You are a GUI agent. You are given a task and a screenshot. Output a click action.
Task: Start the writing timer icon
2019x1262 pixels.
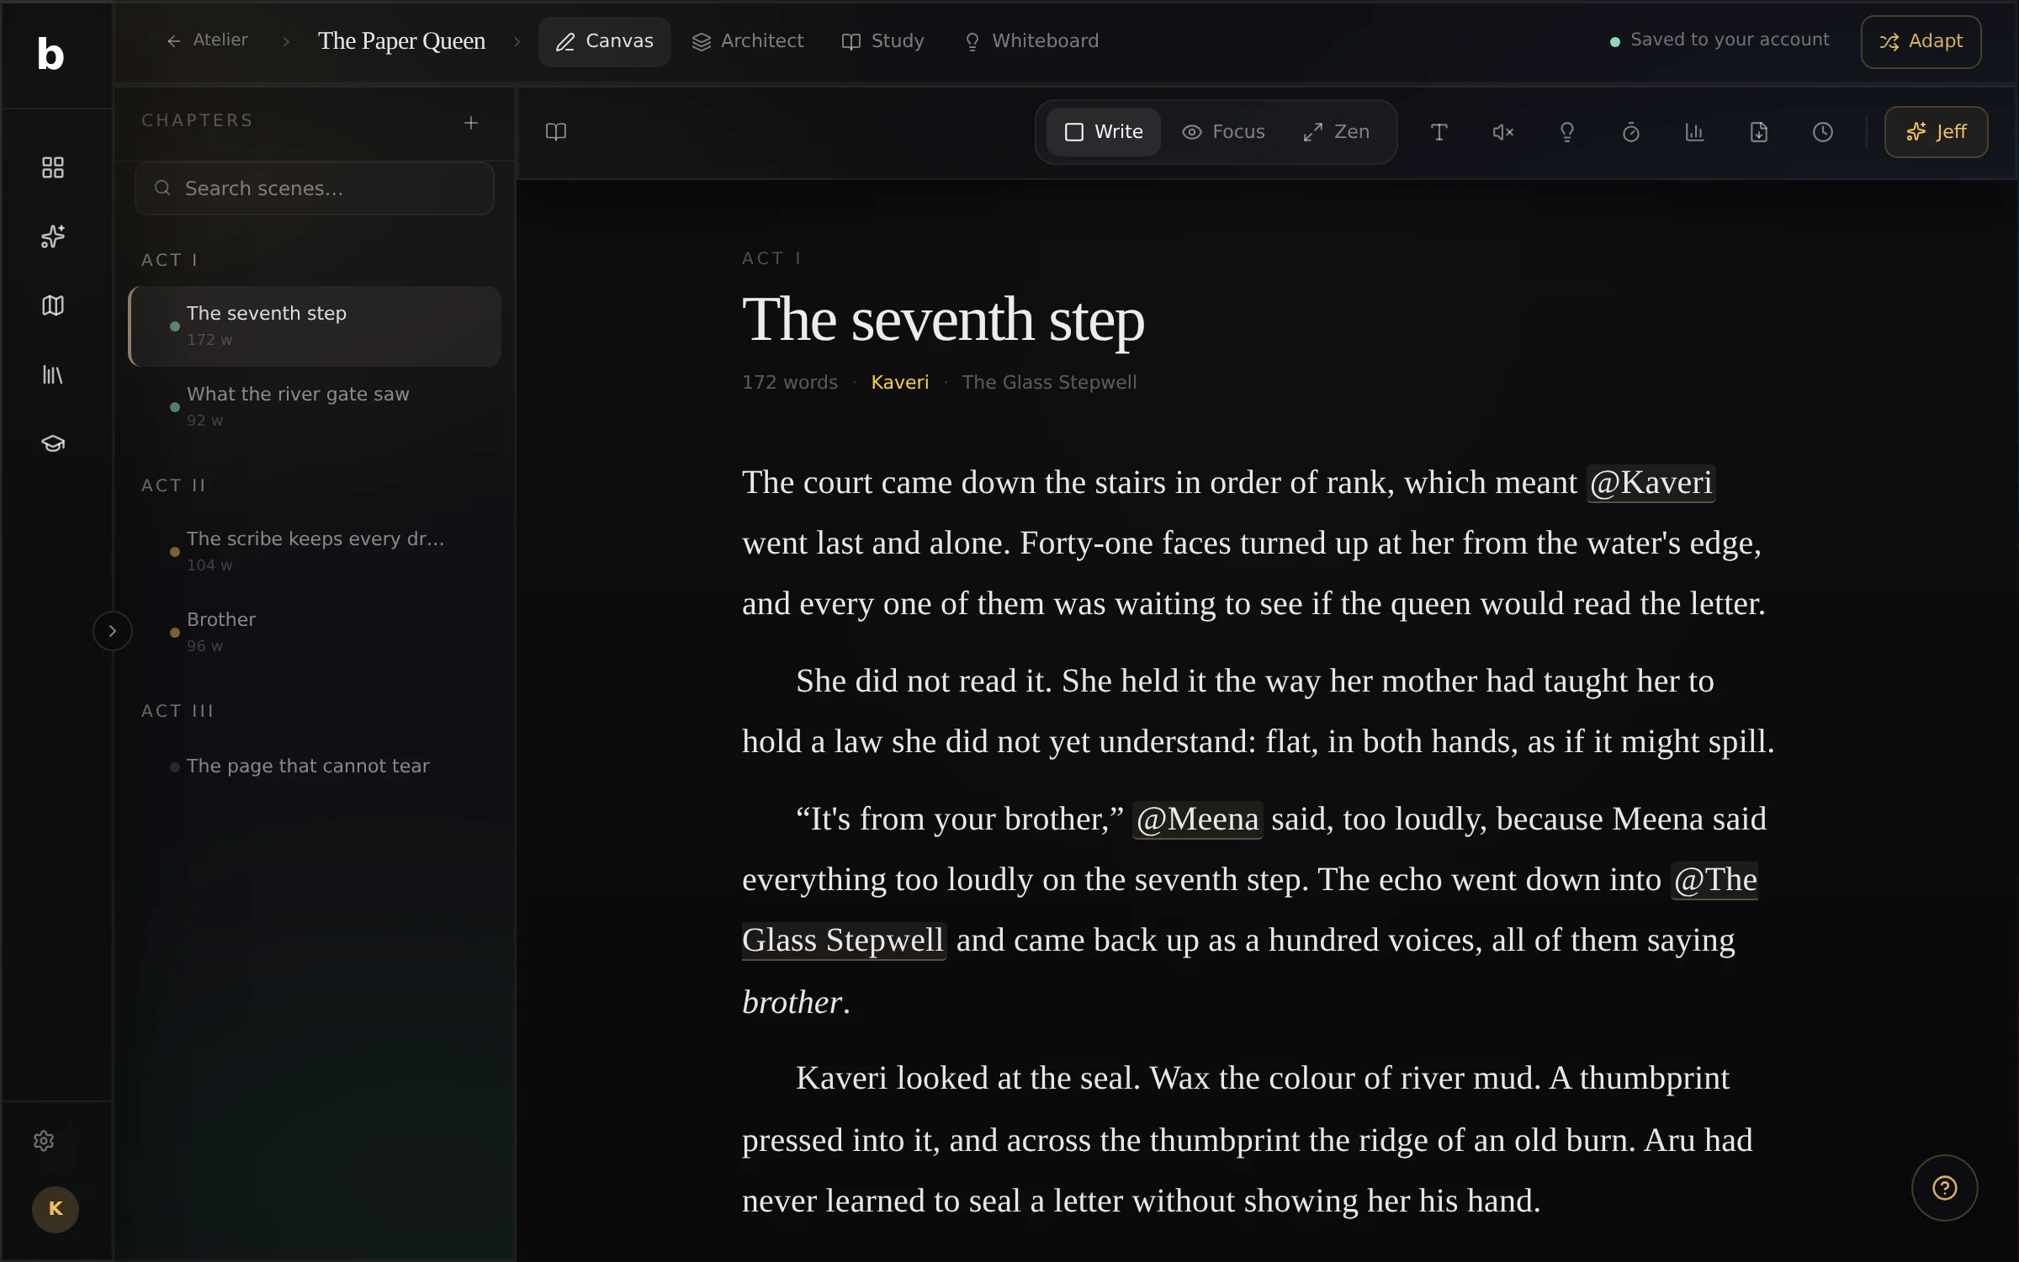click(1630, 132)
